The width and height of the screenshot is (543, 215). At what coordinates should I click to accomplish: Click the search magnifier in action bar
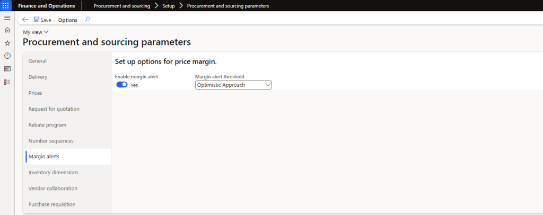[x=87, y=20]
